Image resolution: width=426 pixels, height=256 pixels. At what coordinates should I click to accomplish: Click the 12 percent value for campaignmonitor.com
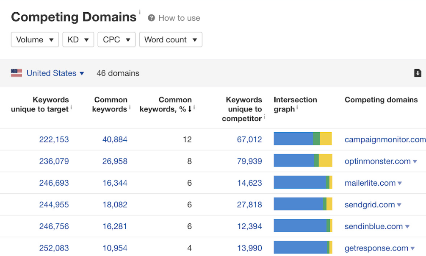(187, 139)
